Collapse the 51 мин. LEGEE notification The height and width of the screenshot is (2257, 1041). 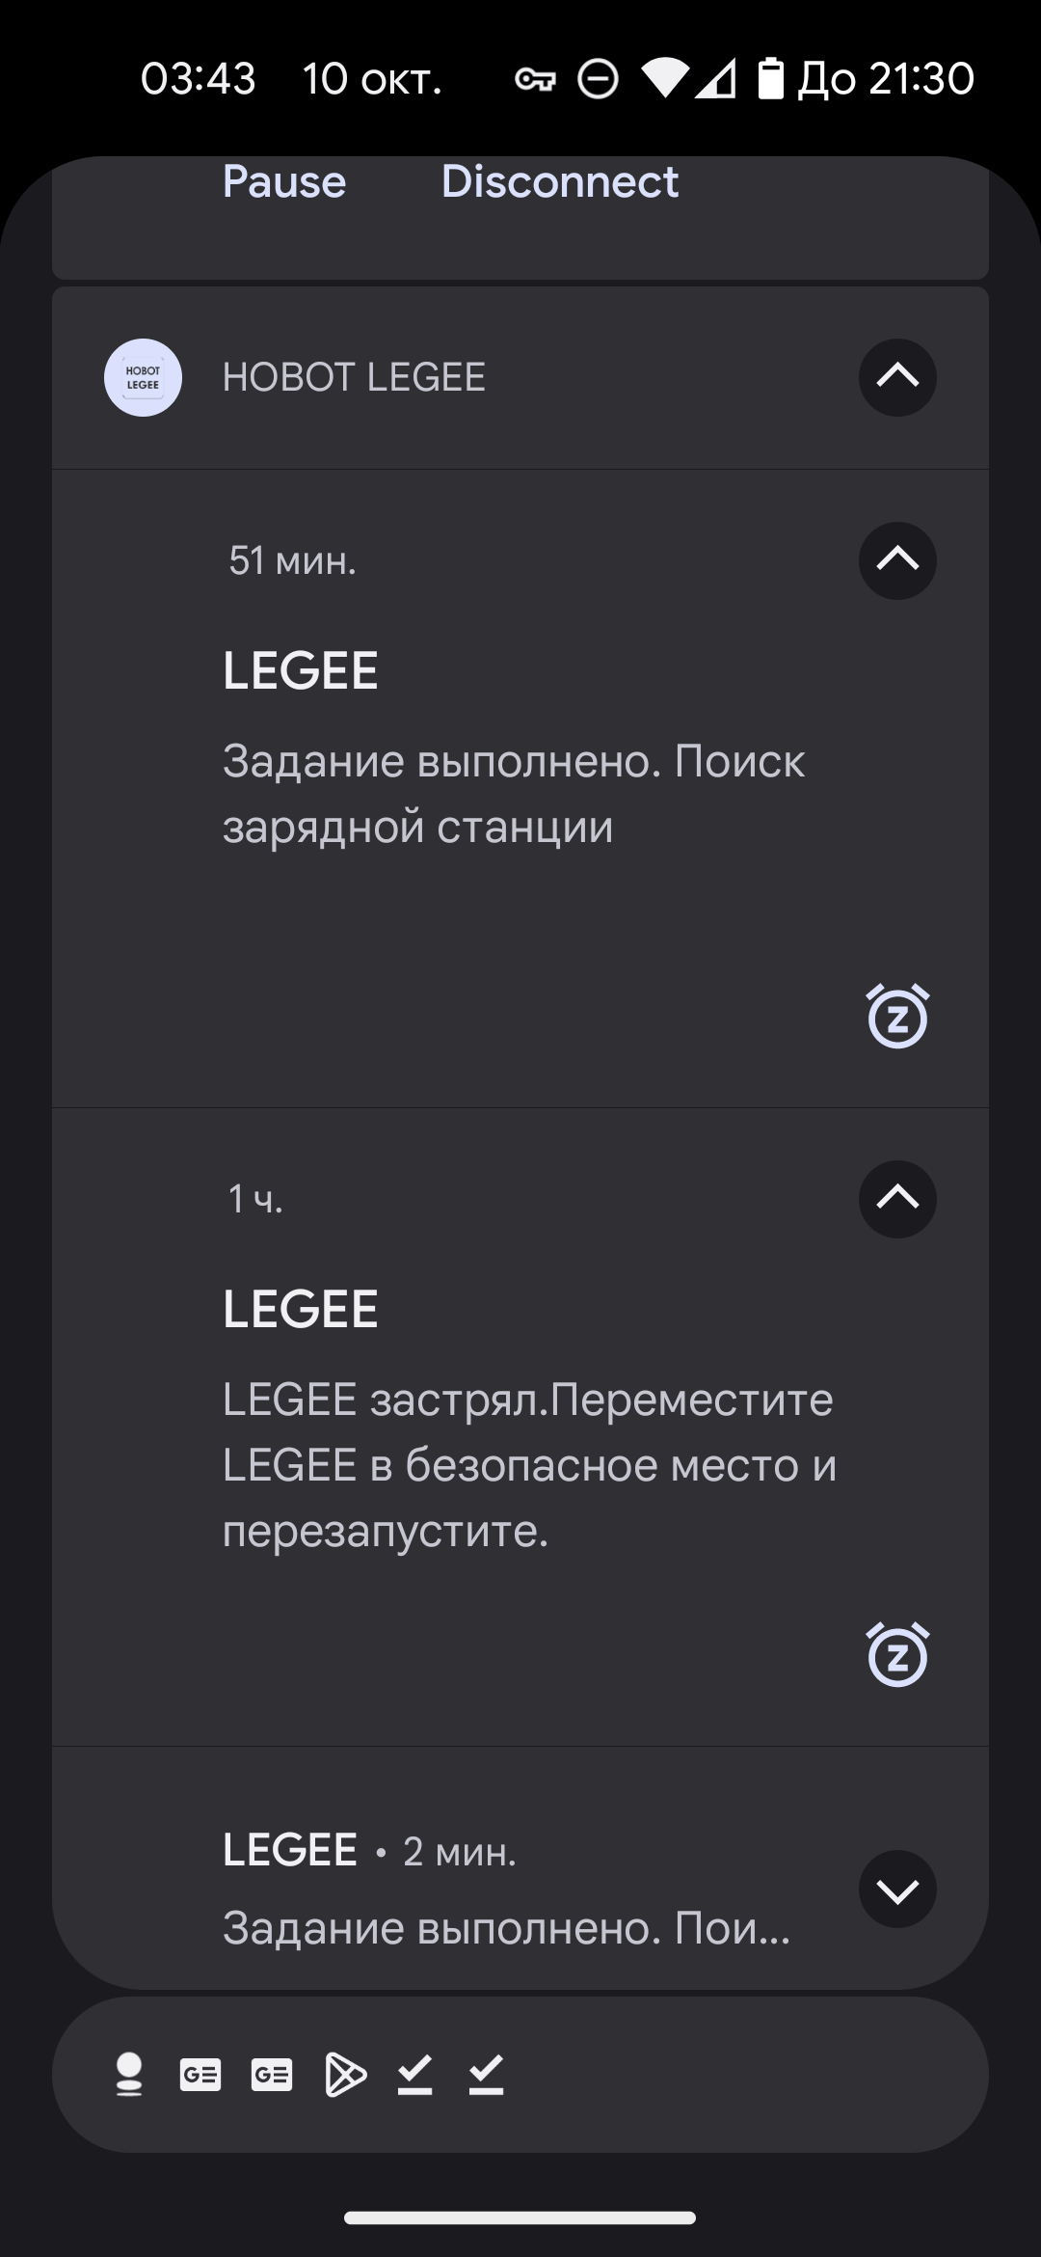point(897,560)
